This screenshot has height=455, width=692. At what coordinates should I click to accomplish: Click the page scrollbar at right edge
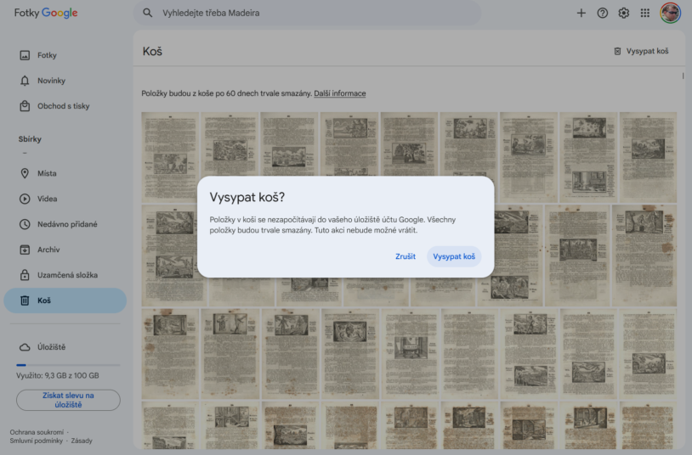(x=683, y=76)
